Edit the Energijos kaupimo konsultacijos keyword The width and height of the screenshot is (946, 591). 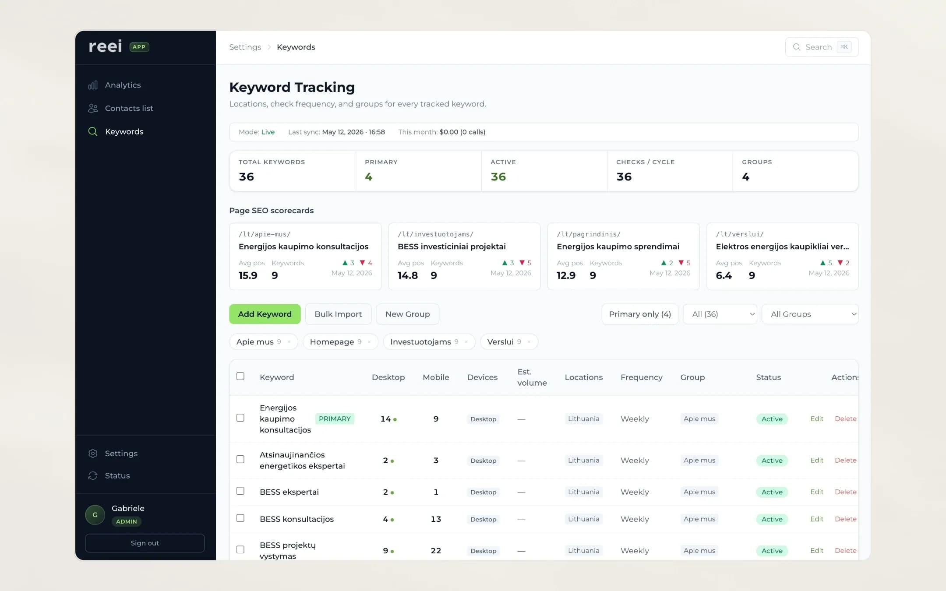point(817,419)
